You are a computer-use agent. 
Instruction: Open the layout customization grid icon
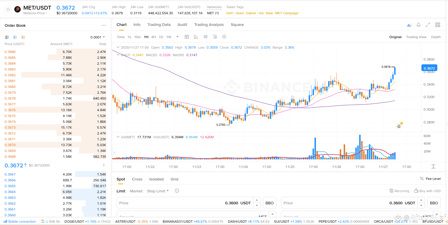(438, 25)
